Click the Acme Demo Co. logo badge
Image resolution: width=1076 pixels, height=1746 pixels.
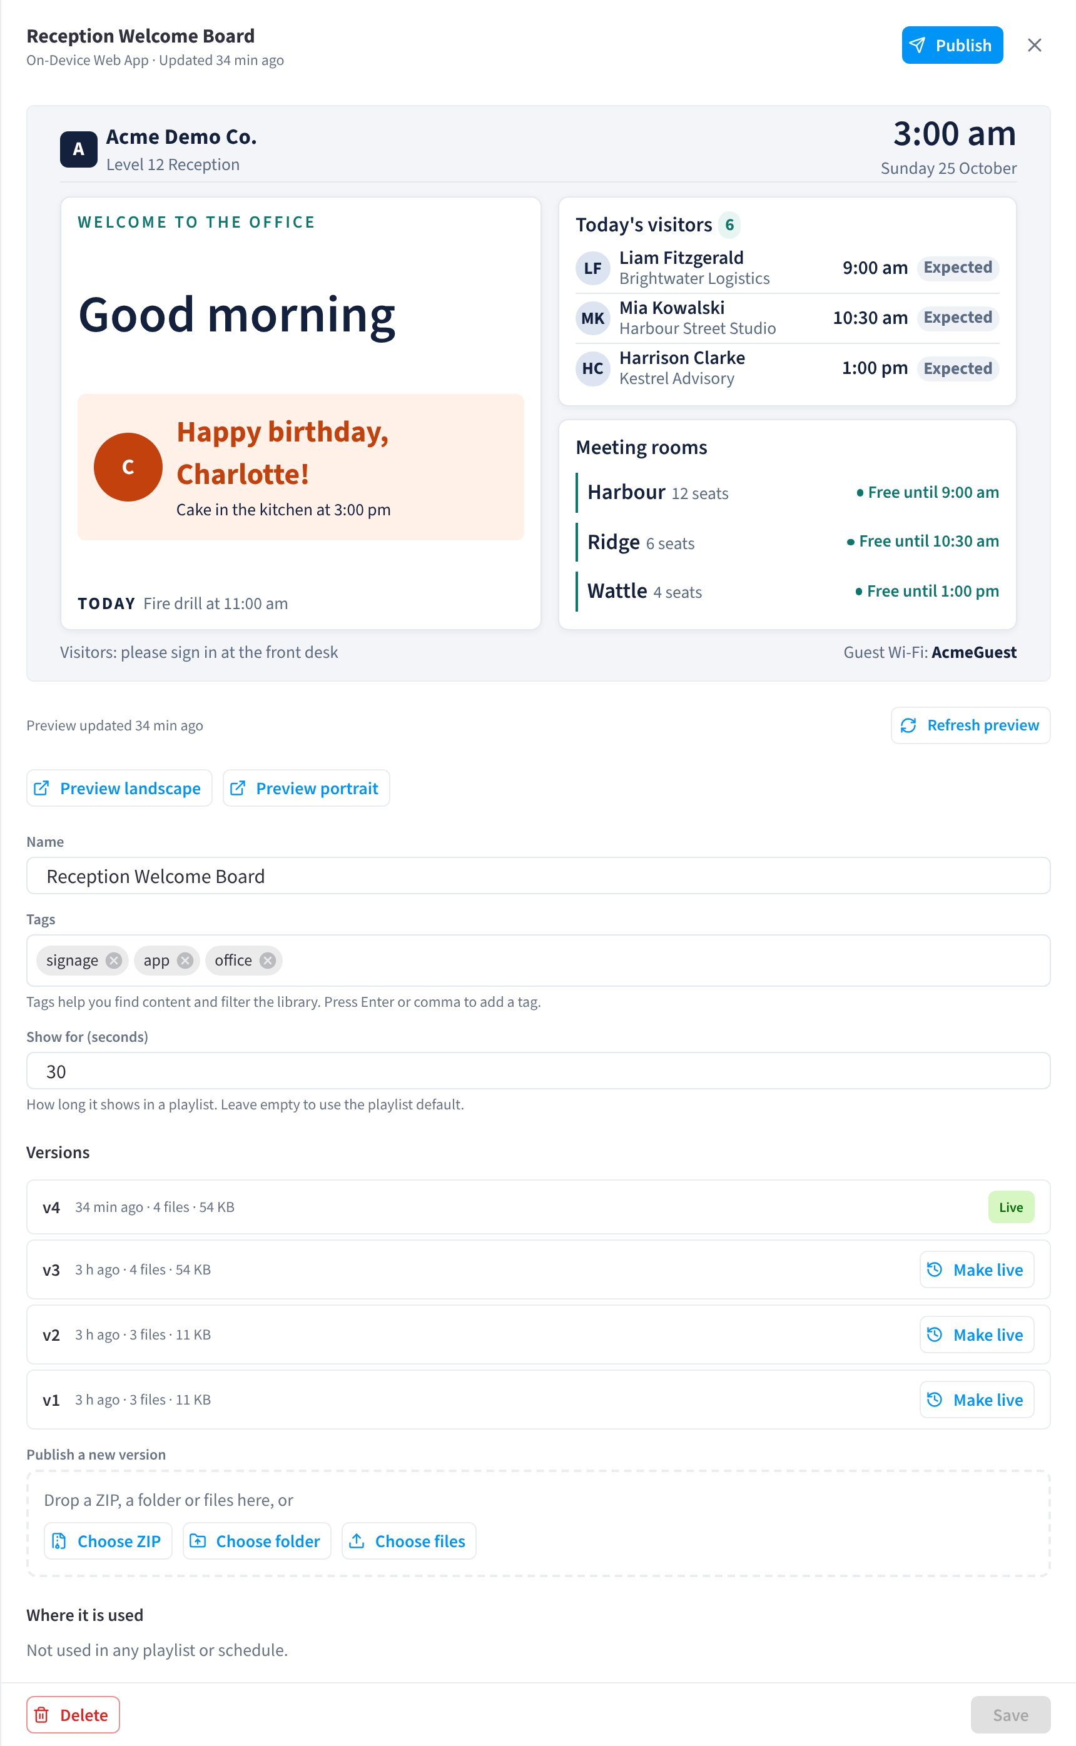click(x=78, y=149)
